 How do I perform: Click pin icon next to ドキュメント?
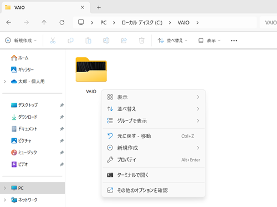tap(61, 129)
